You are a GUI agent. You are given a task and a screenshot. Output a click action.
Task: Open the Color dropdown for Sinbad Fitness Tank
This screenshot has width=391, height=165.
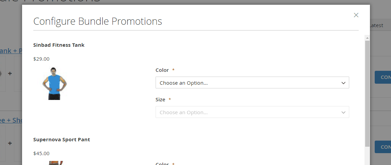tap(252, 83)
